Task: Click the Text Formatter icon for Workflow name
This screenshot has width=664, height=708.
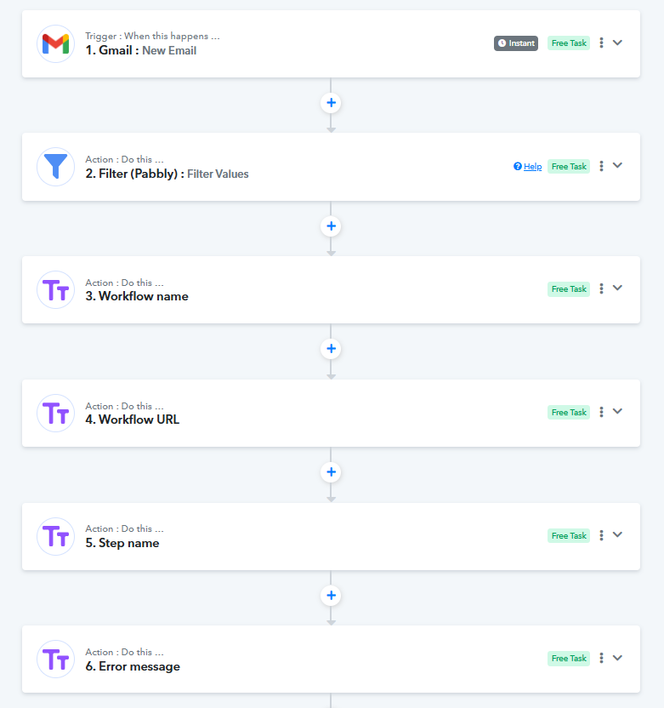Action: coord(55,290)
